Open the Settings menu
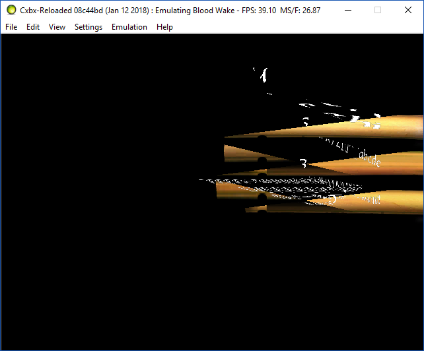 pos(88,27)
